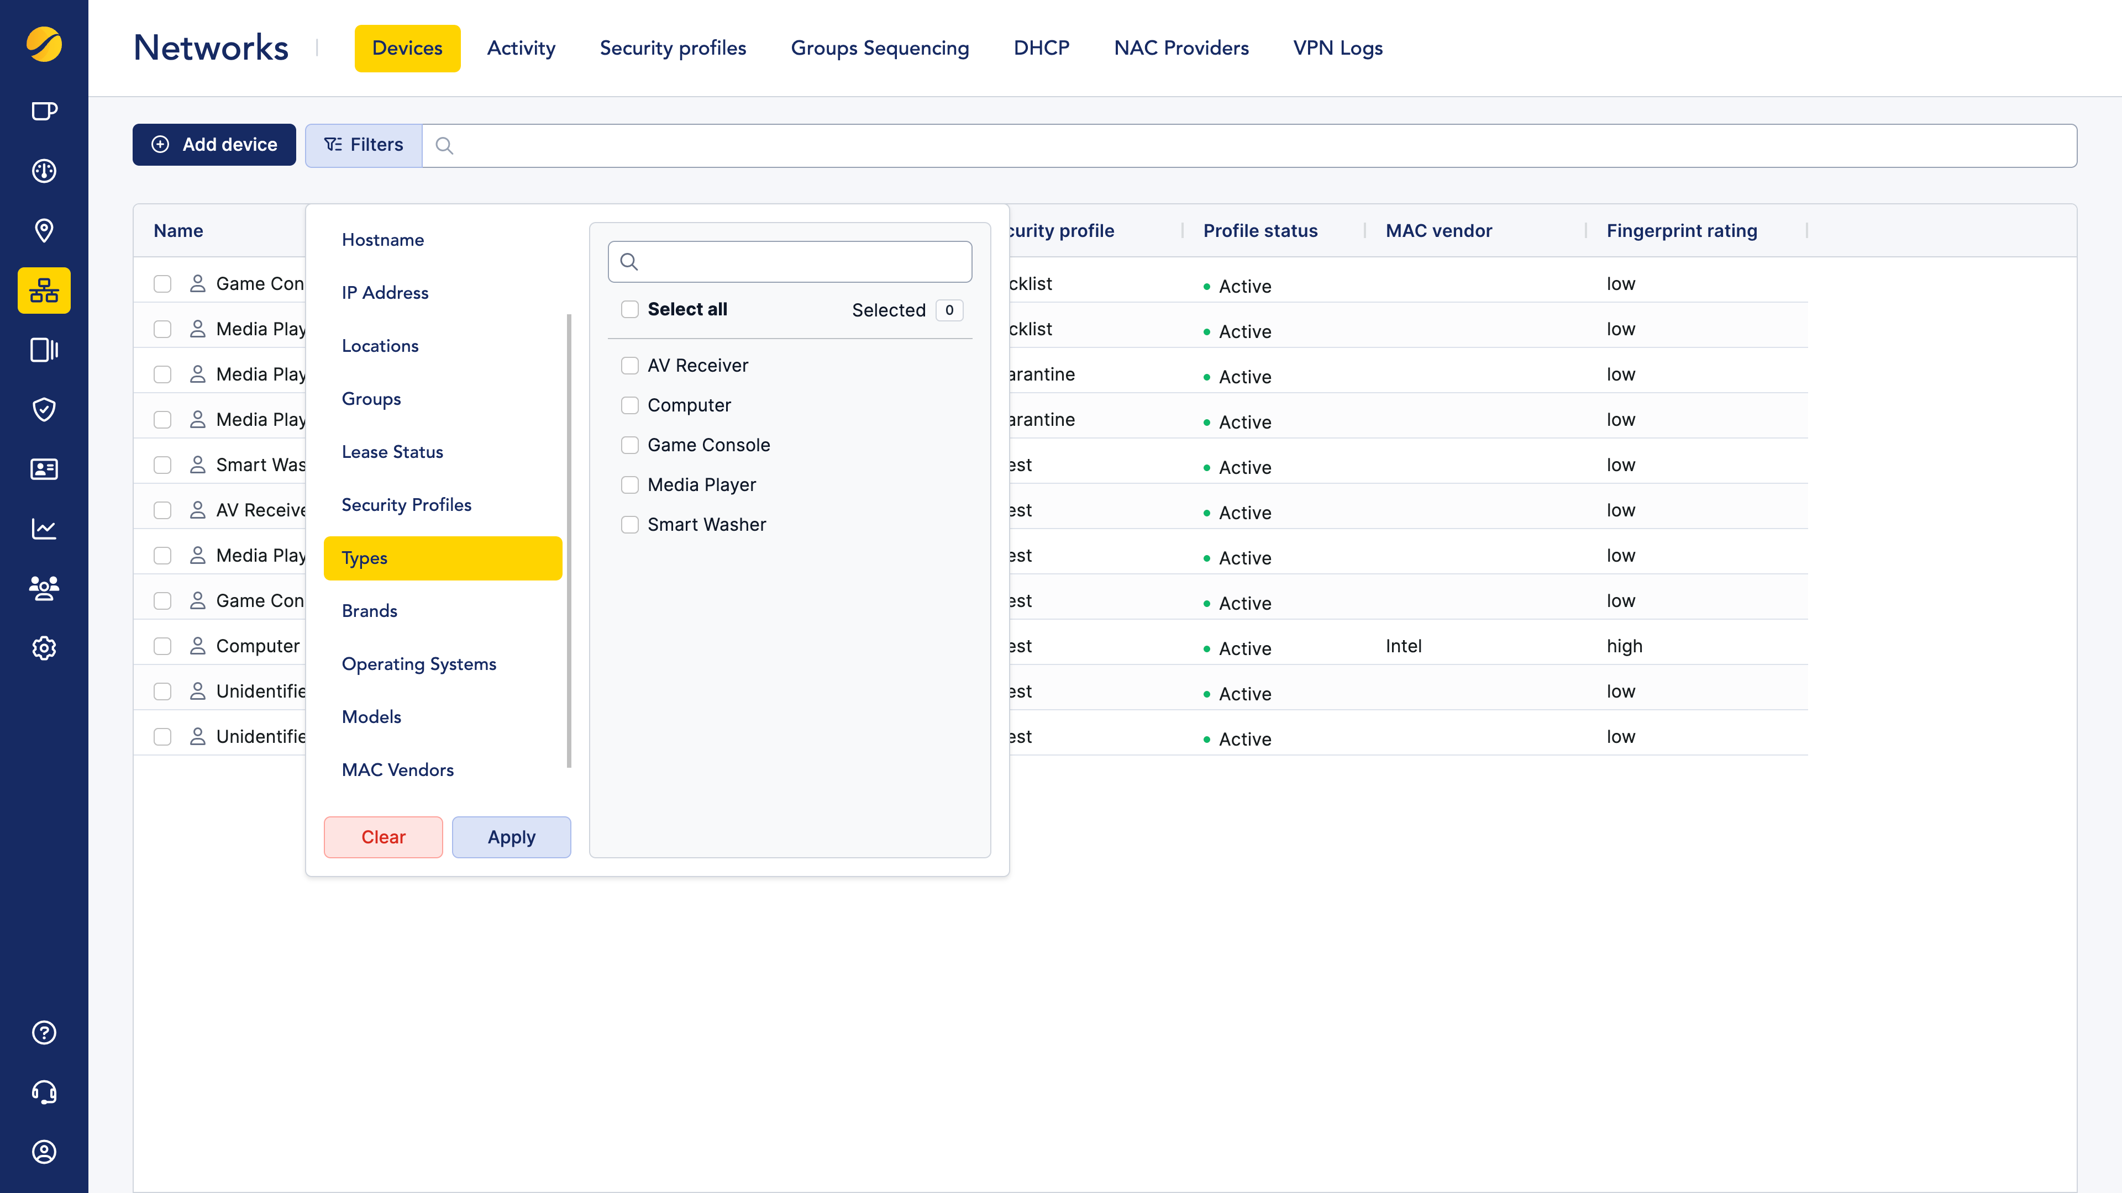Check the Game Console type checkbox
Viewport: 2122px width, 1193px height.
[629, 445]
